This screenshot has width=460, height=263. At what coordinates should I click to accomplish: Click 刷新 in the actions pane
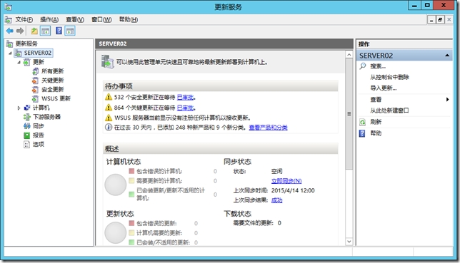(376, 122)
